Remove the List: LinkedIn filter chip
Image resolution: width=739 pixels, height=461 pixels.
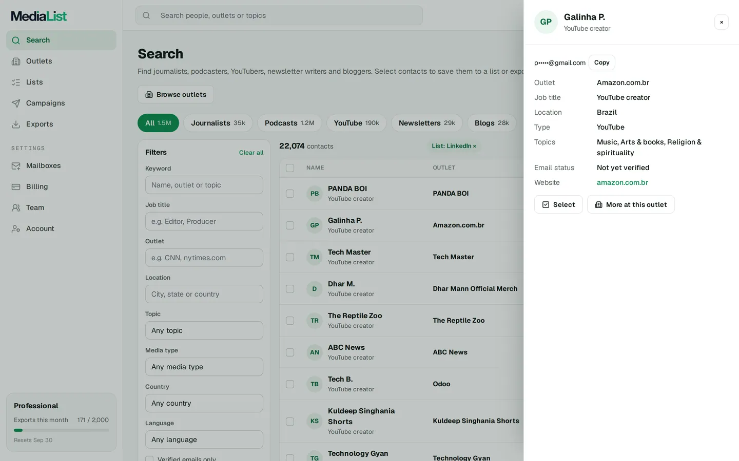[x=475, y=146]
